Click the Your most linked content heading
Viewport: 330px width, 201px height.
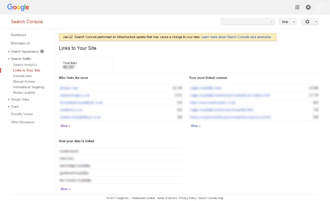point(208,78)
